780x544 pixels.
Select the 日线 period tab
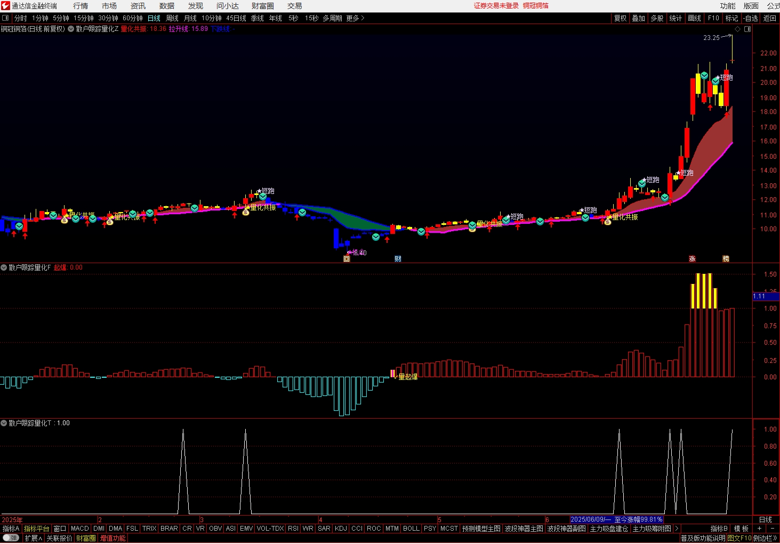point(154,18)
